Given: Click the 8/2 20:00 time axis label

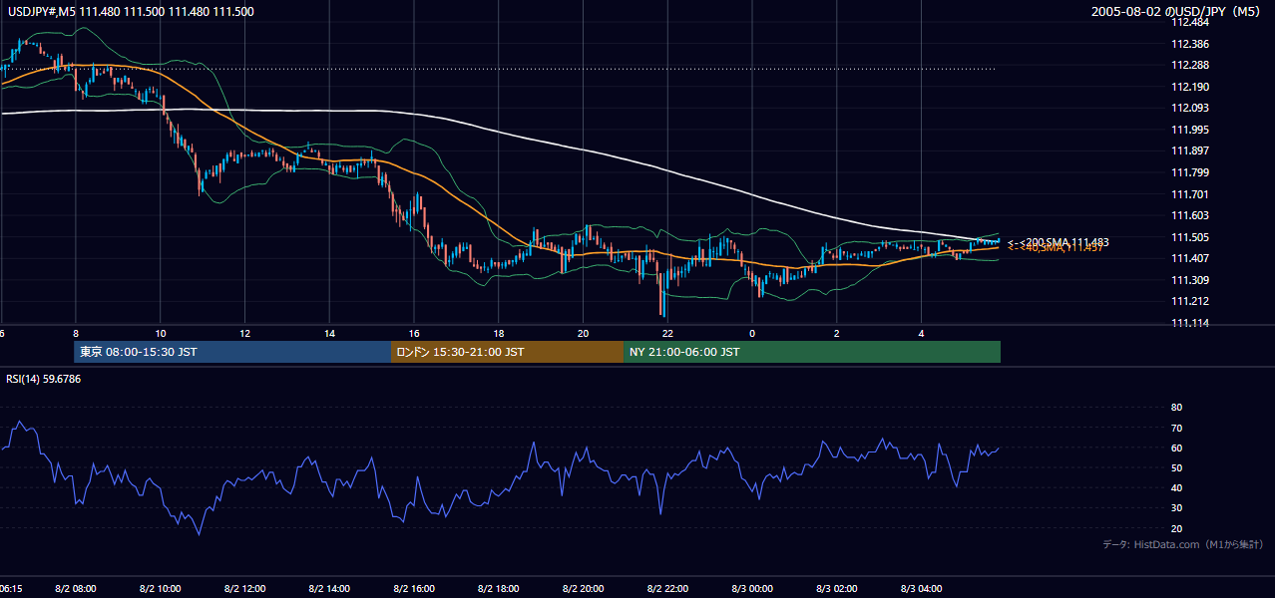Looking at the screenshot, I should click(584, 589).
